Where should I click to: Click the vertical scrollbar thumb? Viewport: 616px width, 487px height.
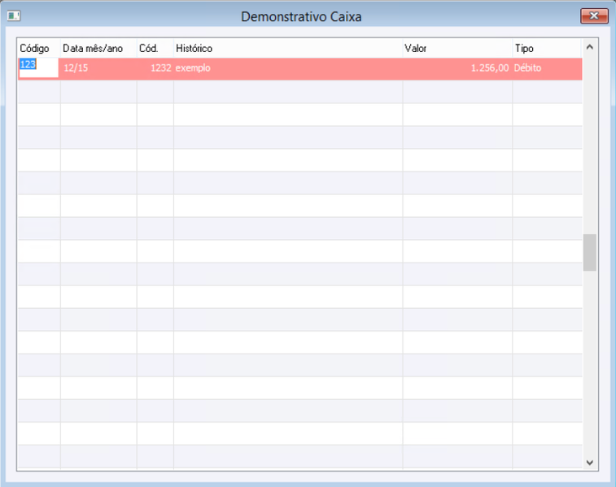pos(590,252)
